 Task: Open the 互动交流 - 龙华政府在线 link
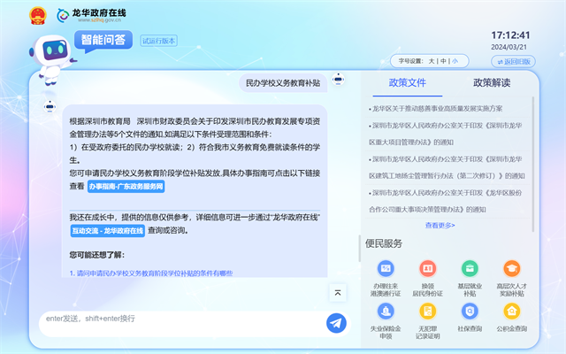[x=108, y=230]
